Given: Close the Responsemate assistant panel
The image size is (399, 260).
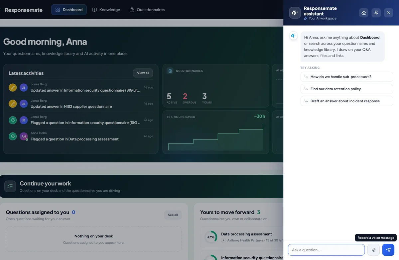Looking at the screenshot, I should (388, 13).
